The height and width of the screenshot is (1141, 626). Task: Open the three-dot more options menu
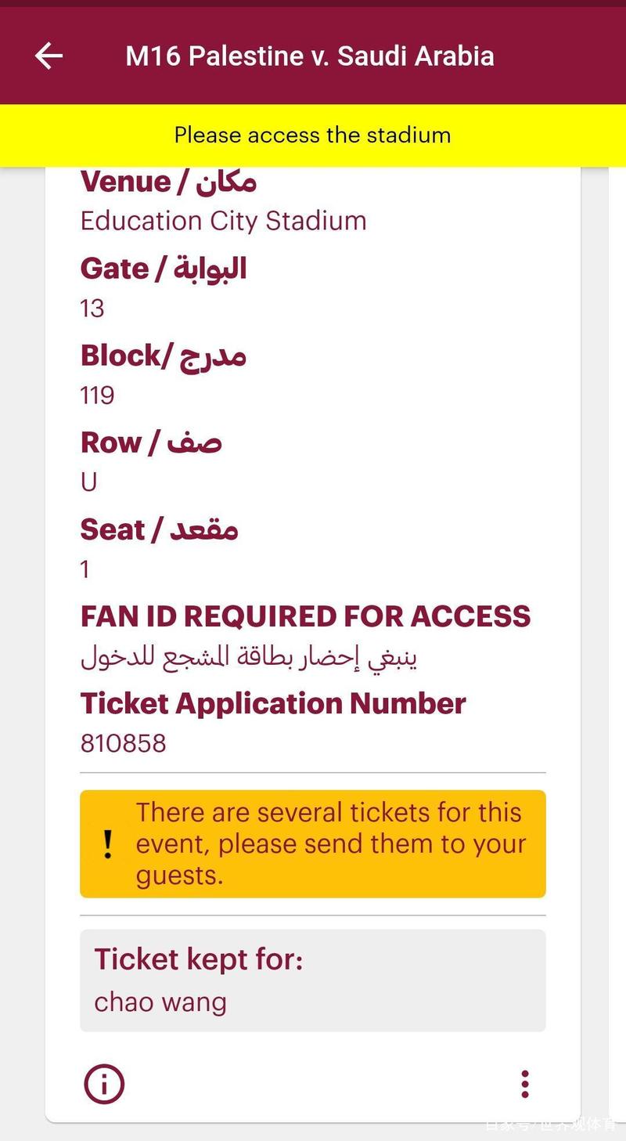(524, 1084)
